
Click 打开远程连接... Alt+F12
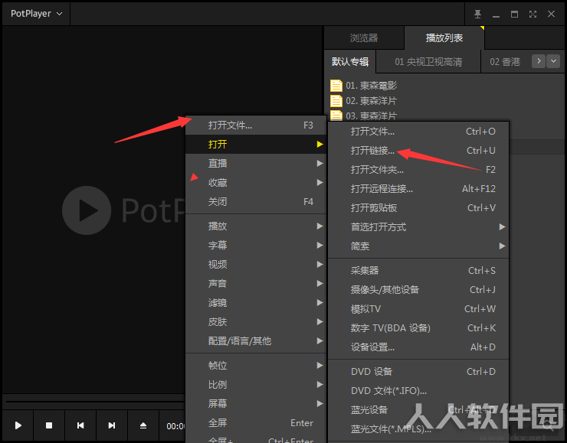point(418,189)
